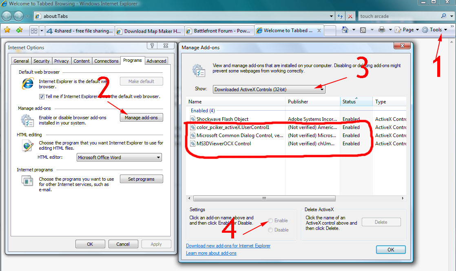The image size is (456, 271).
Task: Click the touch arcade search box
Action: tap(399, 16)
